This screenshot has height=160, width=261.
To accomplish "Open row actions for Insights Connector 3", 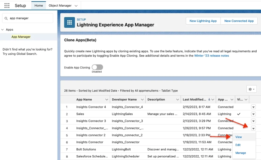I will click(253, 121).
